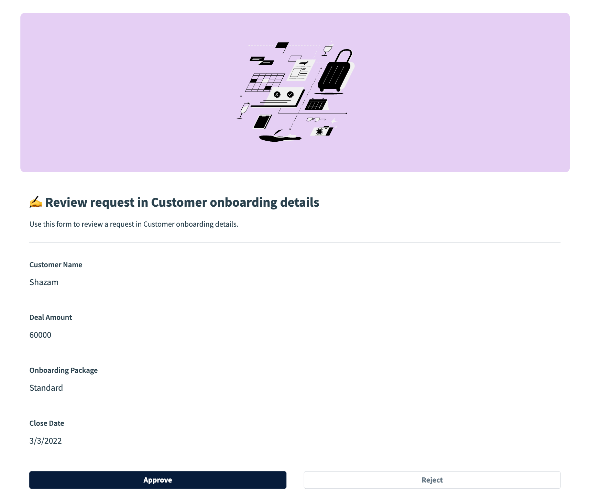Click the eyeglasses in the illustration
Screen dimensions: 590x498
[x=315, y=120]
